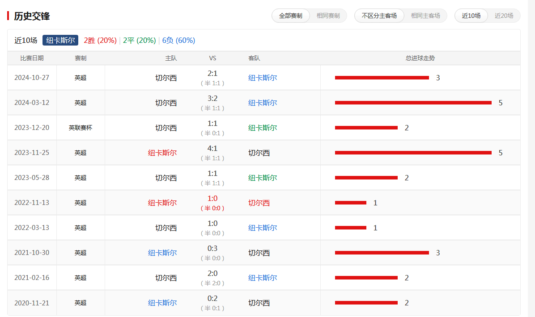The height and width of the screenshot is (317, 535).
Task: Click the goals bar for 2021-10-30 match
Action: click(x=382, y=253)
